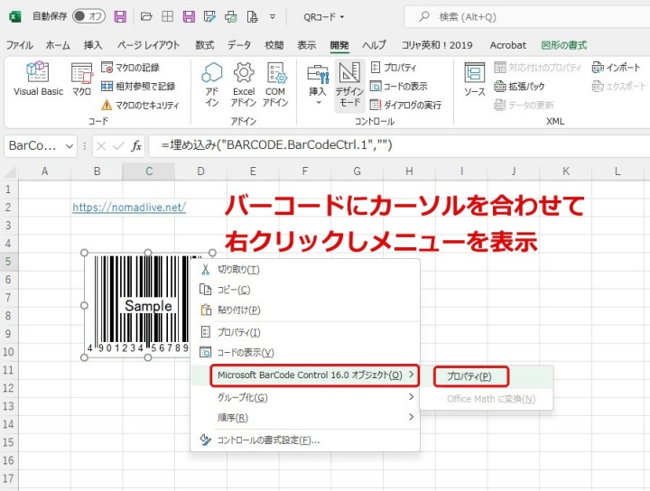Image resolution: width=650 pixels, height=491 pixels.
Task: Switch to the 数式 tab
Action: coord(205,45)
